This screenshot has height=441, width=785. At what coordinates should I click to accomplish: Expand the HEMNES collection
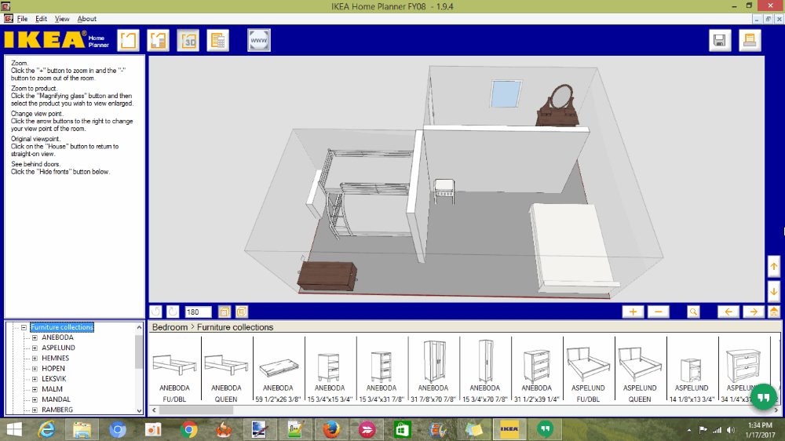click(x=35, y=359)
